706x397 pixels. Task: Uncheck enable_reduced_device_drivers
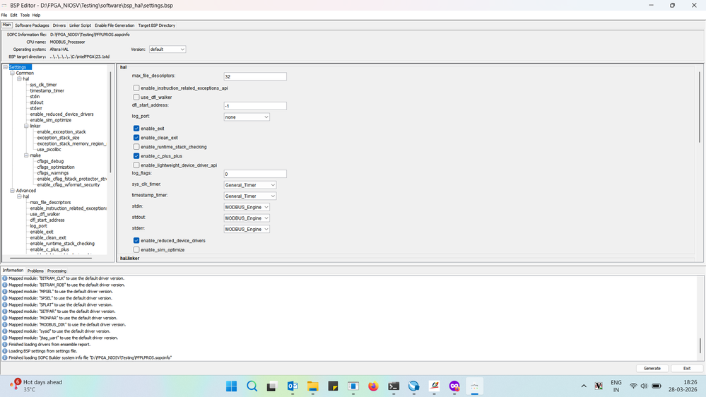pos(136,240)
